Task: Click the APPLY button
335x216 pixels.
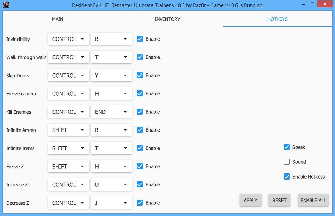Action: pyautogui.click(x=250, y=201)
